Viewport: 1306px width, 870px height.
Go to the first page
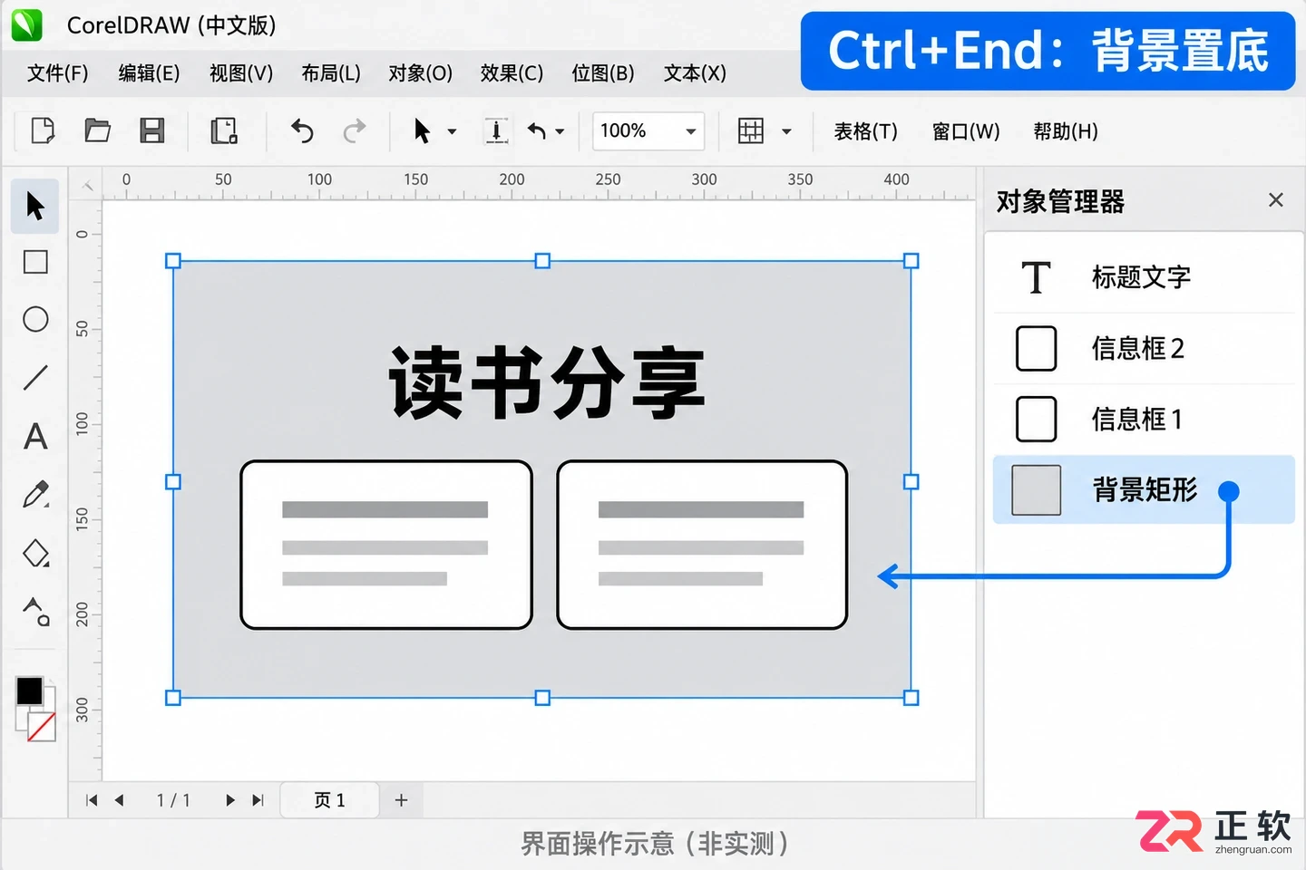[x=92, y=800]
